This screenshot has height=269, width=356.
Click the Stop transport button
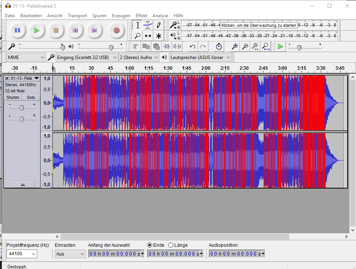pyautogui.click(x=56, y=30)
